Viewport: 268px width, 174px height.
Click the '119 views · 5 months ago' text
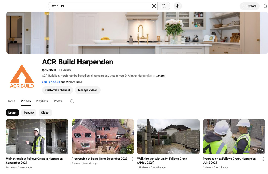click(x=151, y=167)
